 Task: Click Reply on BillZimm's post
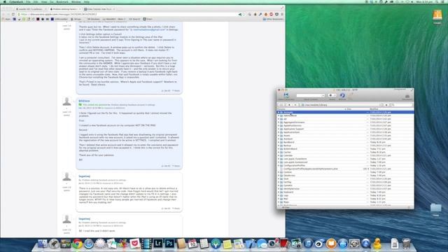pos(176,166)
